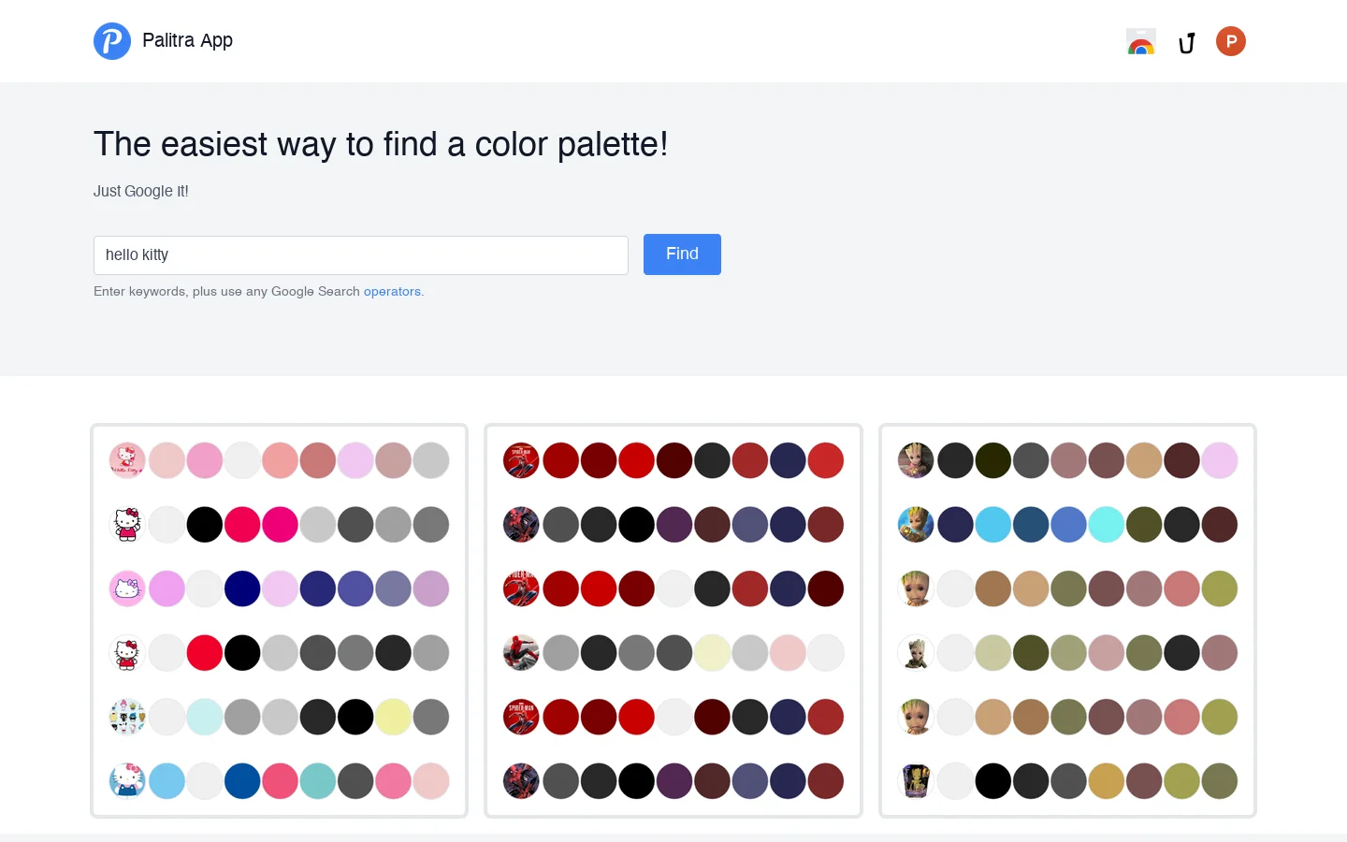Select the top Spider-Man red poster thumbnail
Screen dimensions: 1347x842
click(521, 460)
